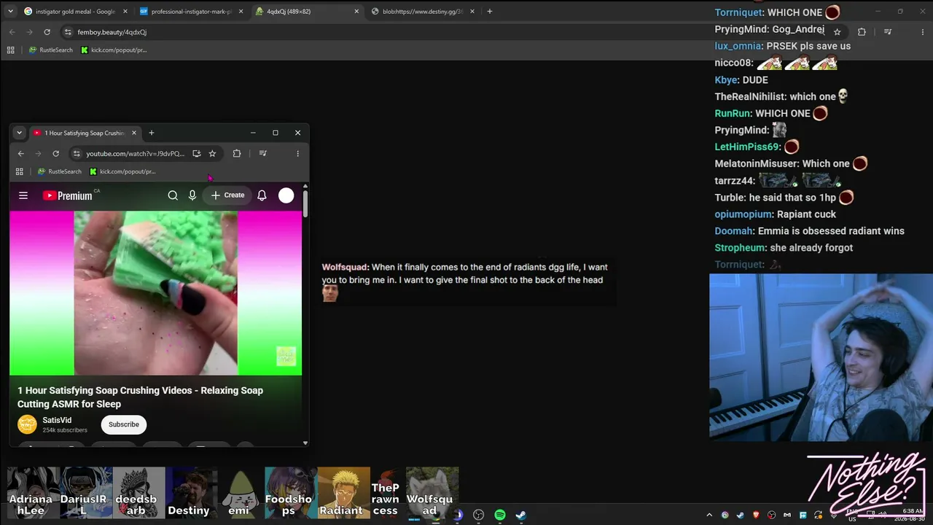Open media controls in main browser
This screenshot has height=525, width=933.
pyautogui.click(x=888, y=32)
